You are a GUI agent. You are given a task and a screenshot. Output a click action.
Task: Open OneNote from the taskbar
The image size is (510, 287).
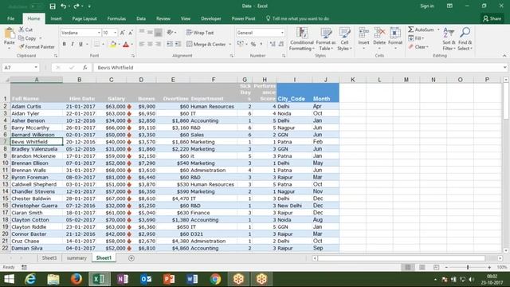[x=123, y=279]
